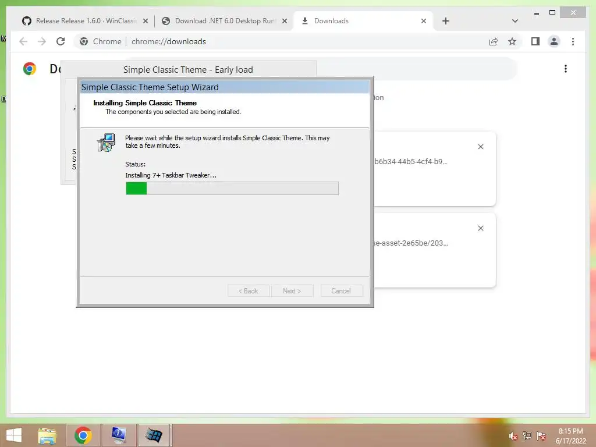Open File Explorer from the taskbar
Image resolution: width=596 pixels, height=447 pixels.
47,435
